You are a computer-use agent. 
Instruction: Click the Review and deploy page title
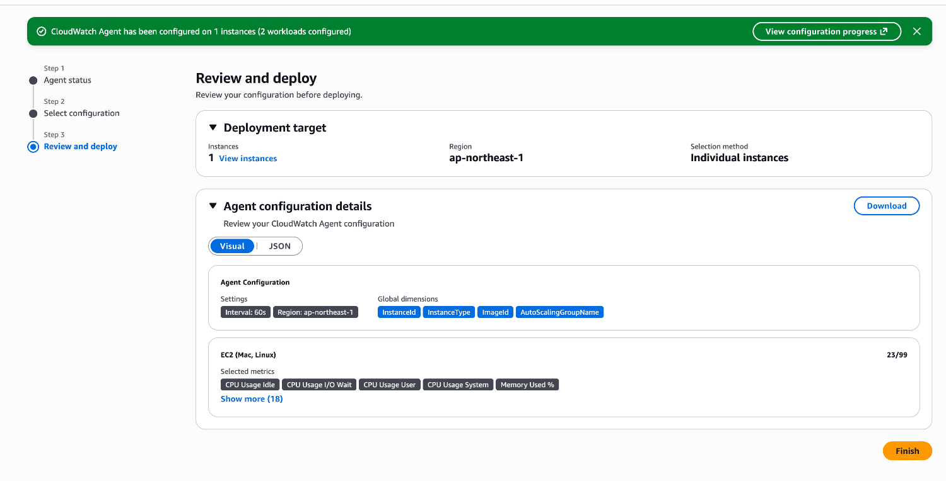point(256,79)
